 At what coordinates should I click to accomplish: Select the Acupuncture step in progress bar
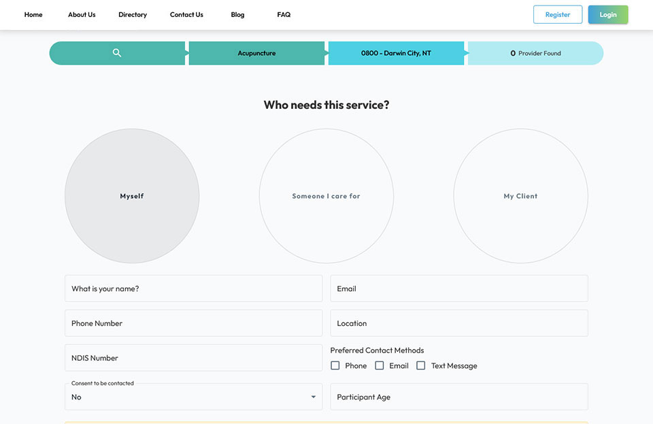coord(256,53)
